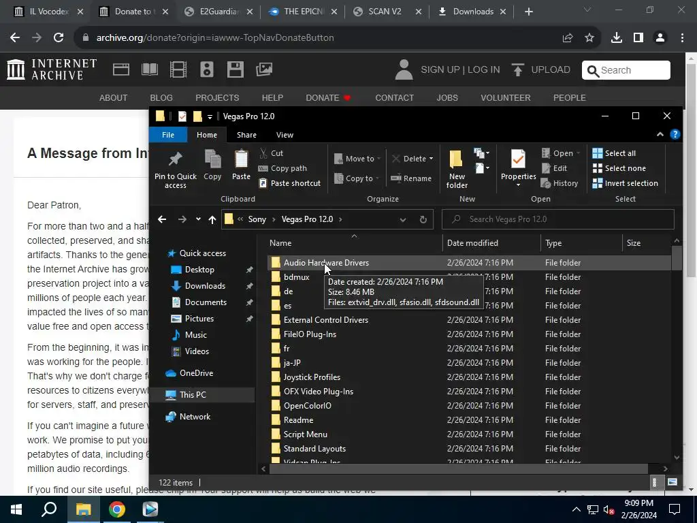
Task: Click Search Vegas Pro 12.0 field
Action: 558,219
